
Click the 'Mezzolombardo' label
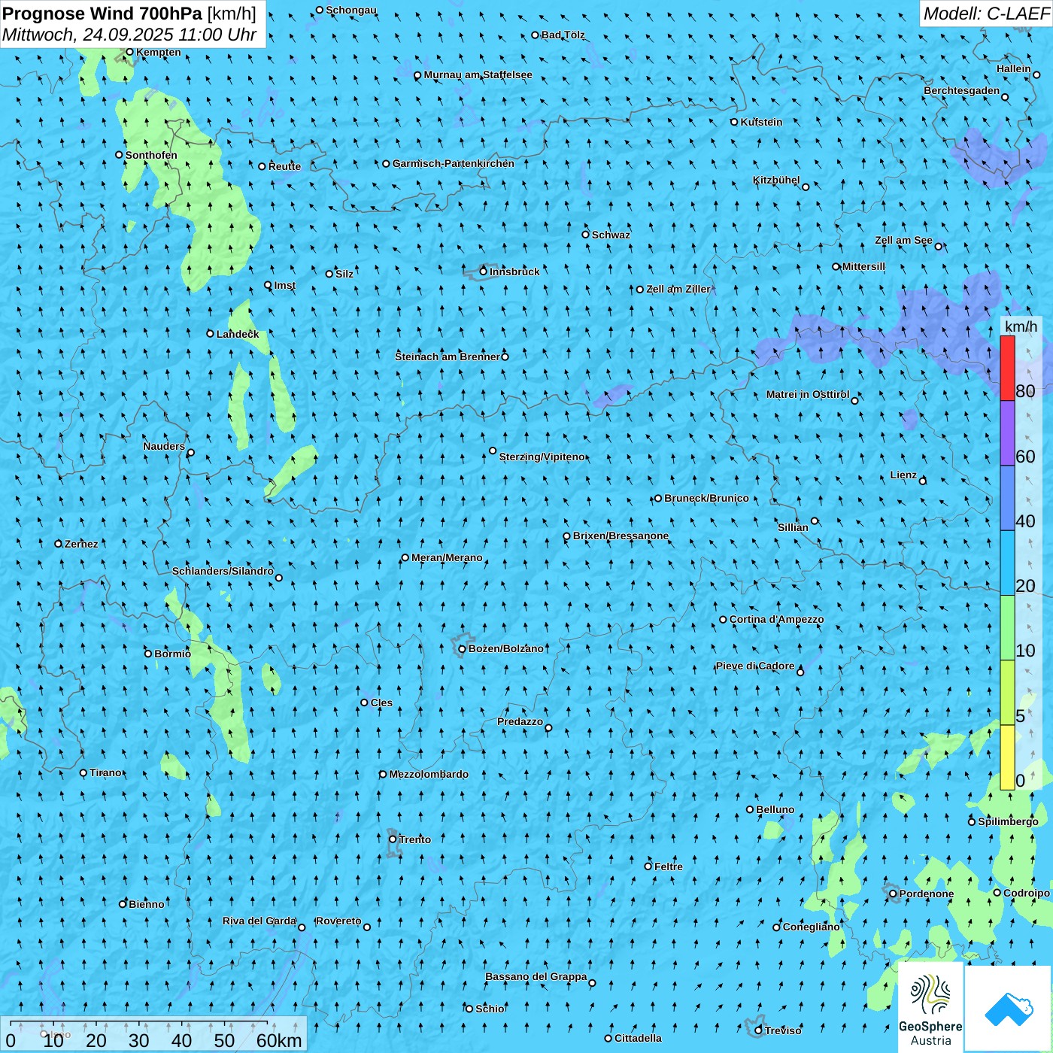tap(429, 774)
